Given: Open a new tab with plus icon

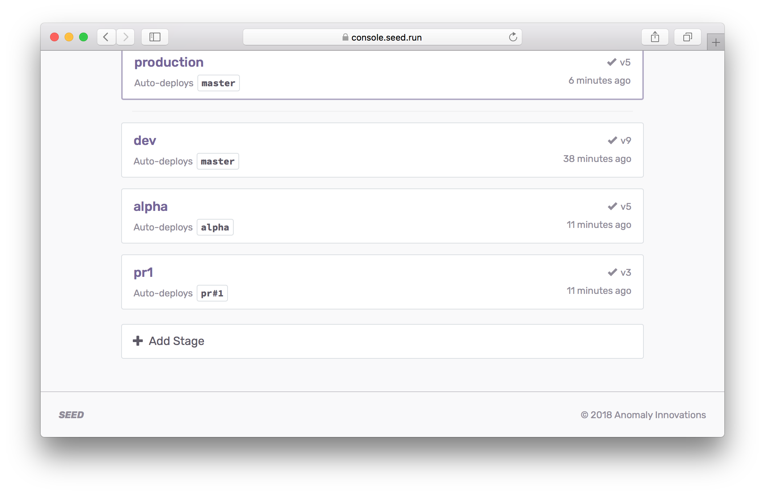Looking at the screenshot, I should tap(716, 43).
